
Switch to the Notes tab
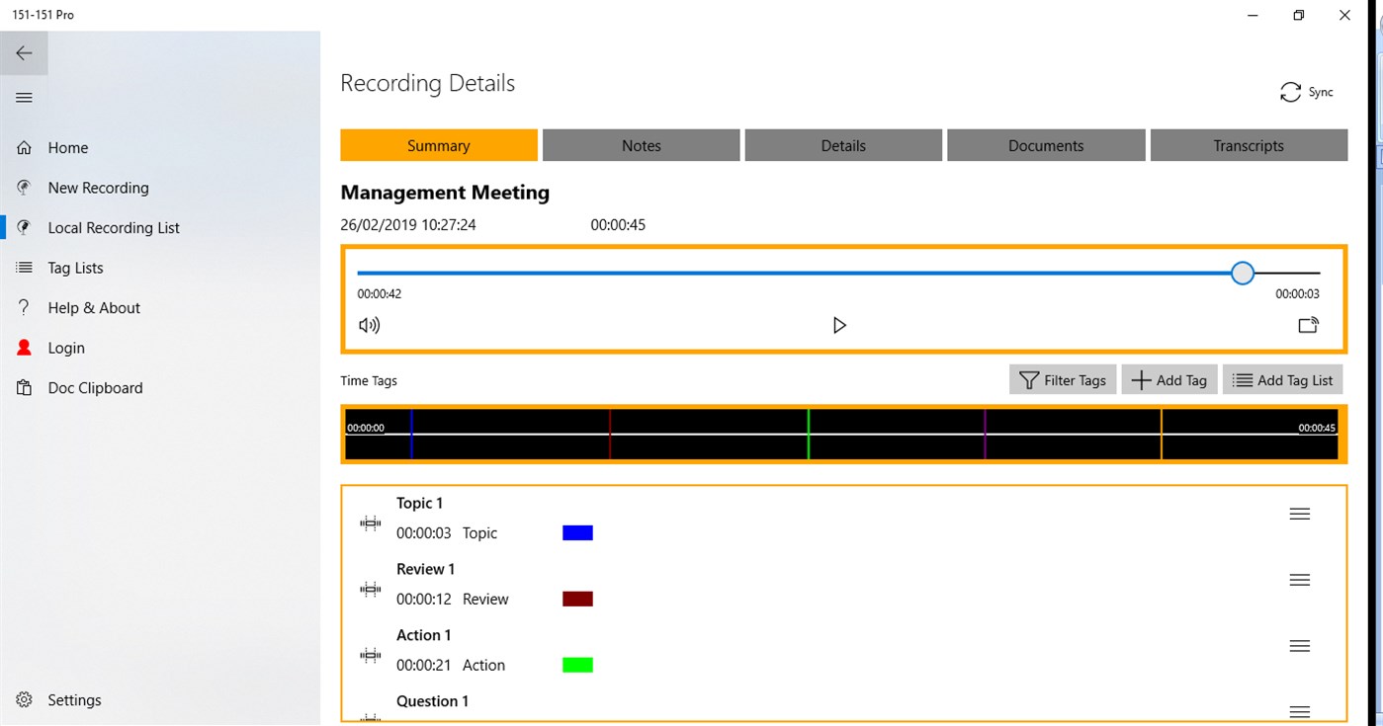[641, 144]
